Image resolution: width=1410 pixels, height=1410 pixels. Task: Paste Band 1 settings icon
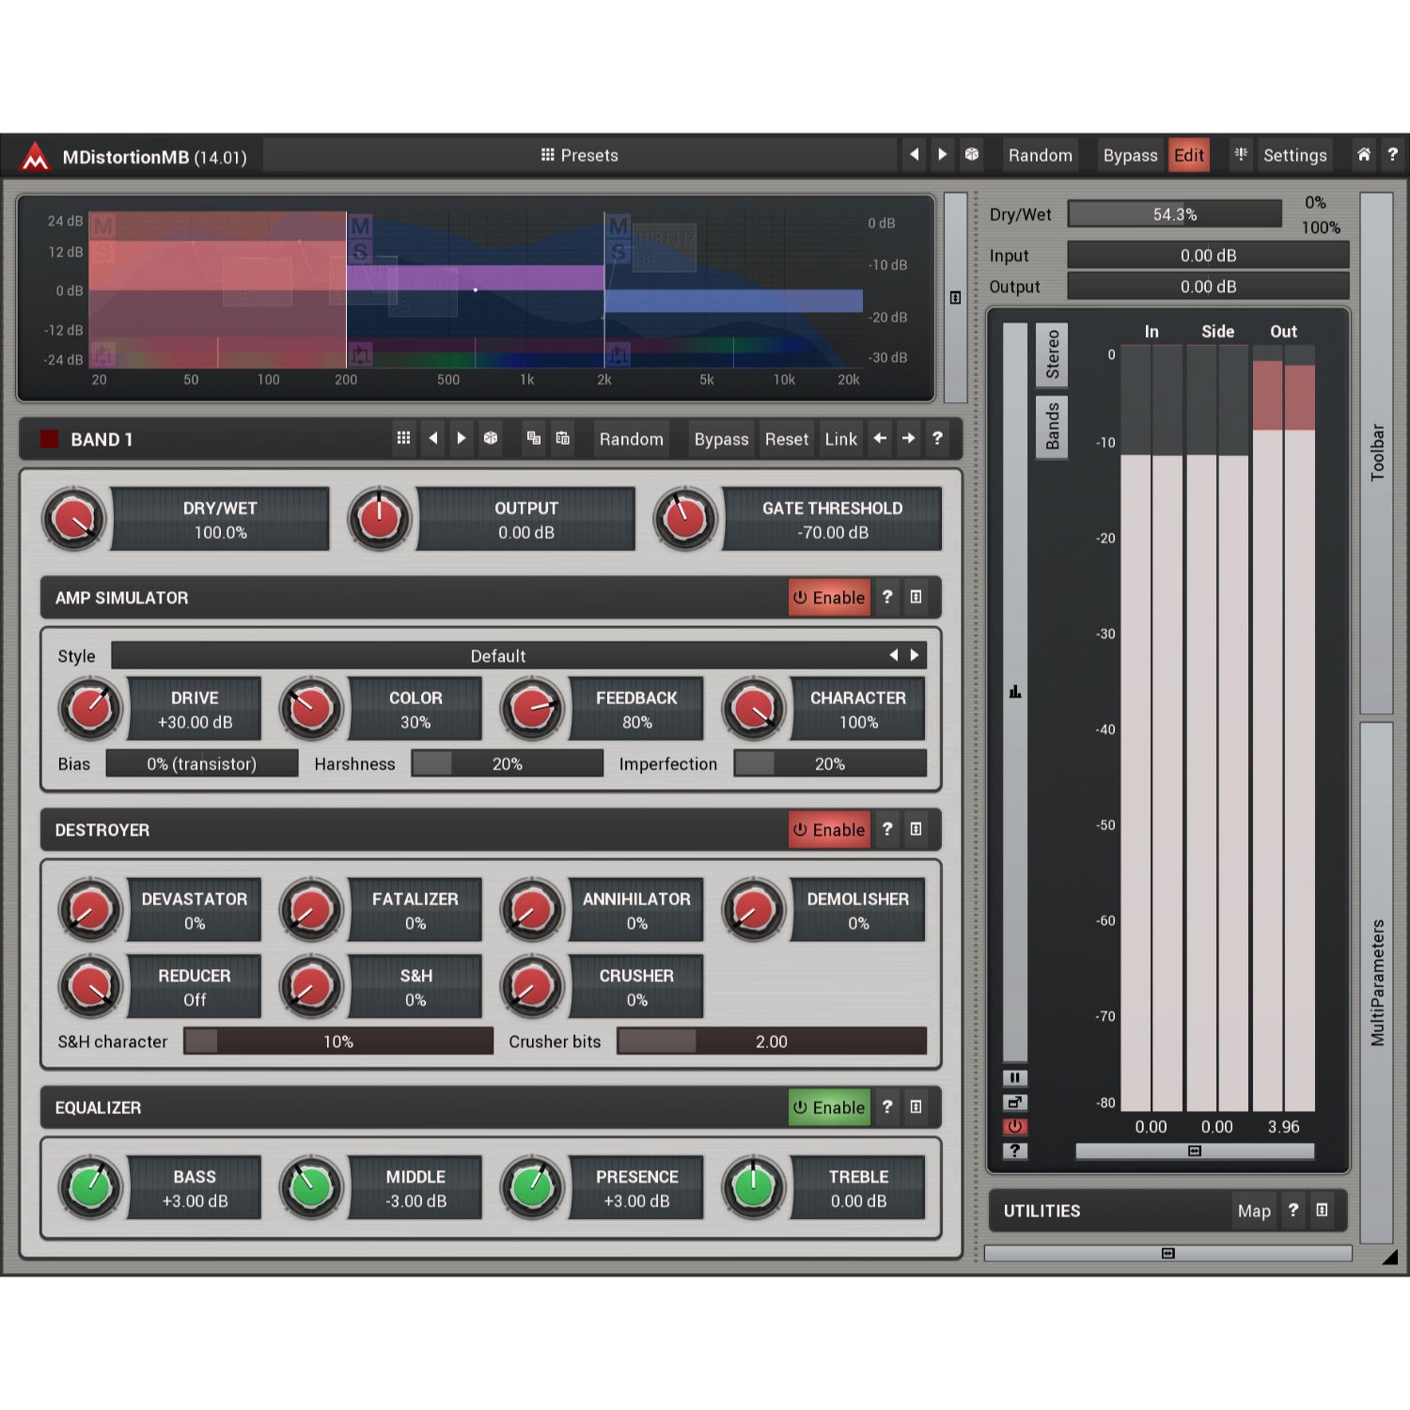[x=562, y=438]
